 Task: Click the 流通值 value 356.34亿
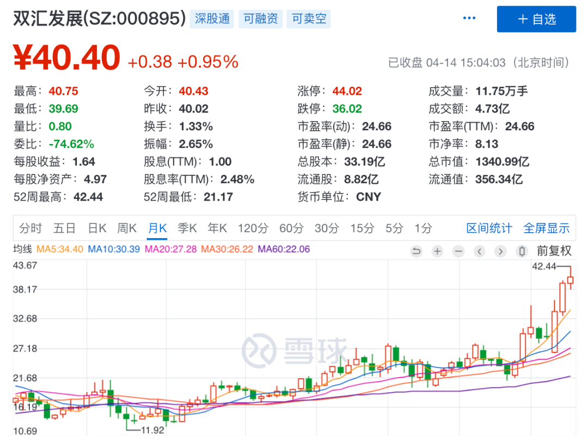pos(499,179)
